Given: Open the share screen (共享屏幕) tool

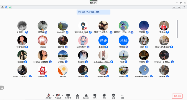Looking at the screenshot, I should tap(68, 96).
